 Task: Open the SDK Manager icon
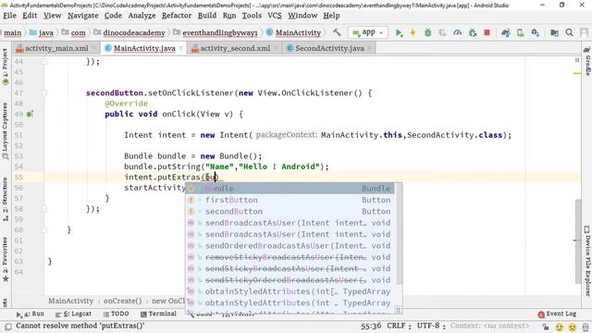[x=536, y=33]
